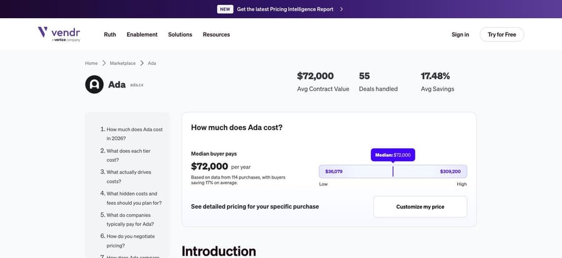Click the NEW badge in the banner

(x=225, y=9)
